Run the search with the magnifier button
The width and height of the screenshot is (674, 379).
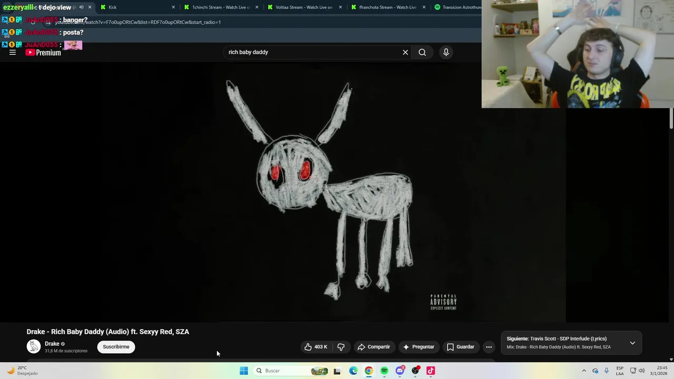click(x=422, y=52)
